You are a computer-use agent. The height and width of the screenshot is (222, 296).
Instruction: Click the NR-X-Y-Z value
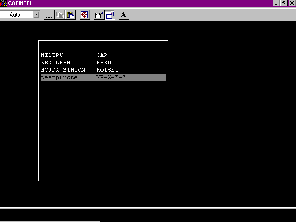(x=111, y=77)
